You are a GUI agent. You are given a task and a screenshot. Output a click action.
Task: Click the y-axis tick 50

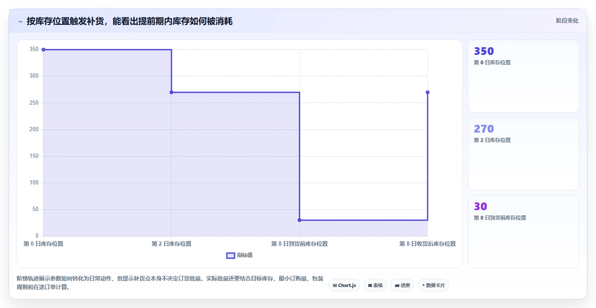[36, 209]
